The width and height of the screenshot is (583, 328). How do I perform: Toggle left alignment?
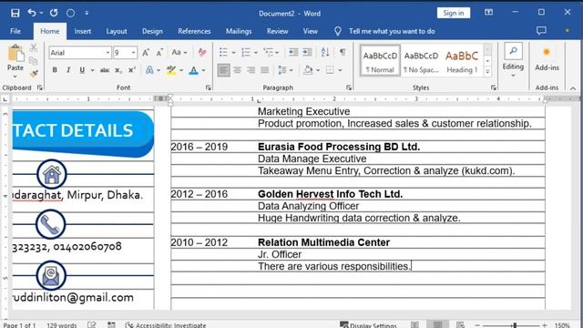coord(223,70)
